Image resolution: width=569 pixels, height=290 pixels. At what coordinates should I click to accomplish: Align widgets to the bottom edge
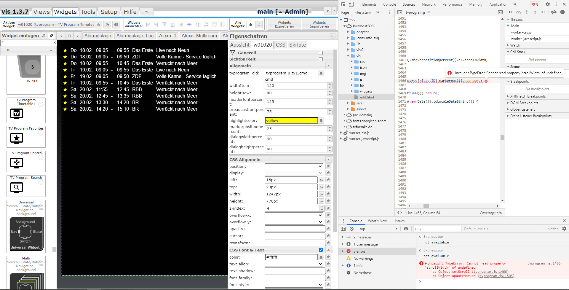tap(173, 25)
